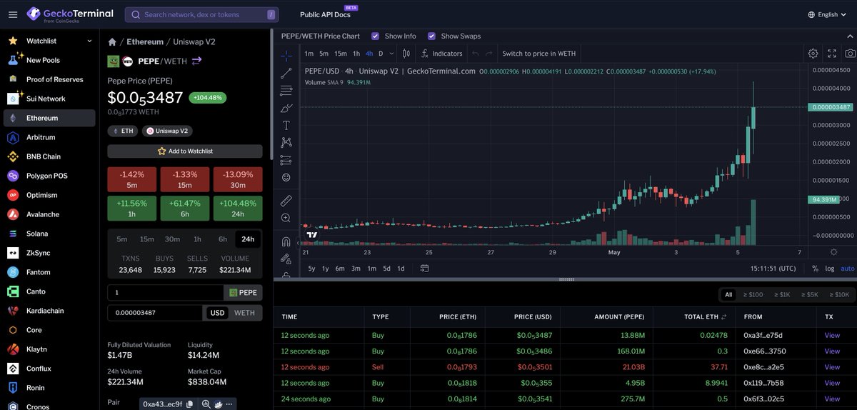The image size is (857, 410).
Task: Click the PEPE amount input field
Action: pos(166,293)
